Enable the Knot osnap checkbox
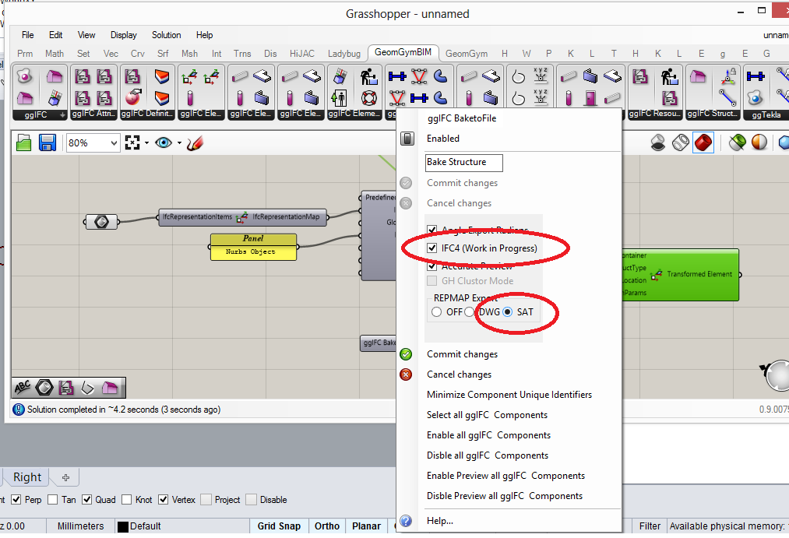This screenshot has width=789, height=538. tap(127, 499)
